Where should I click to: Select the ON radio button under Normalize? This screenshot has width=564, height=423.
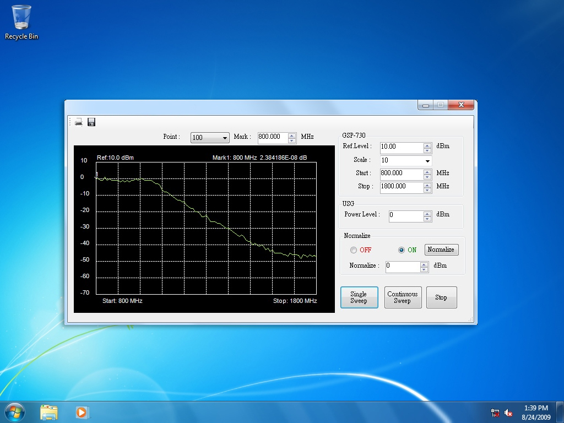[x=402, y=250]
